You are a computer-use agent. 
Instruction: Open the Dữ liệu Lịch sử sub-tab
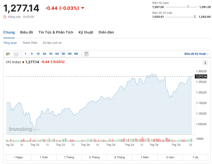tap(52, 43)
